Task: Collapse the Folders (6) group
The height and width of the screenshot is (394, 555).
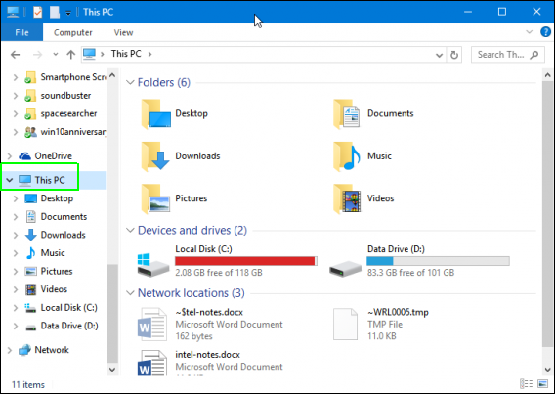Action: pos(130,82)
